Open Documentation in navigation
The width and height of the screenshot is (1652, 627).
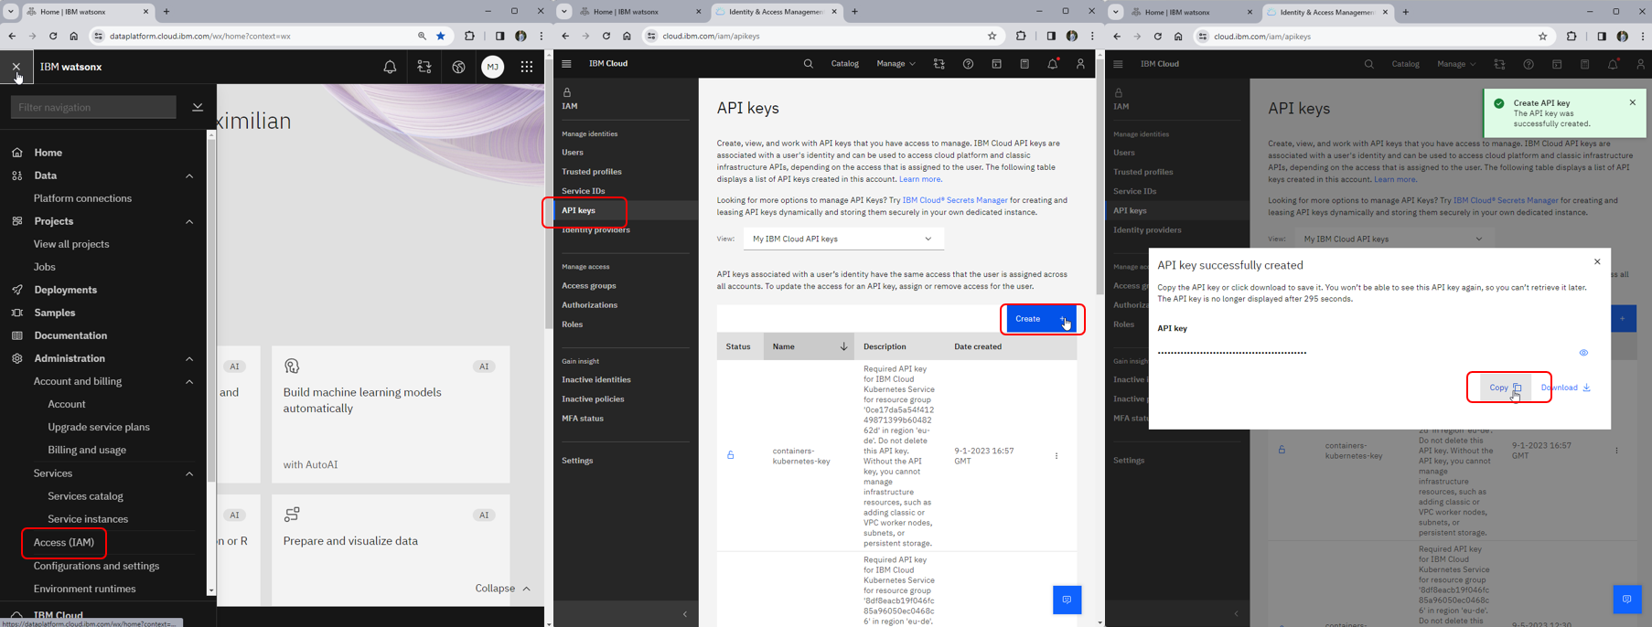click(70, 335)
